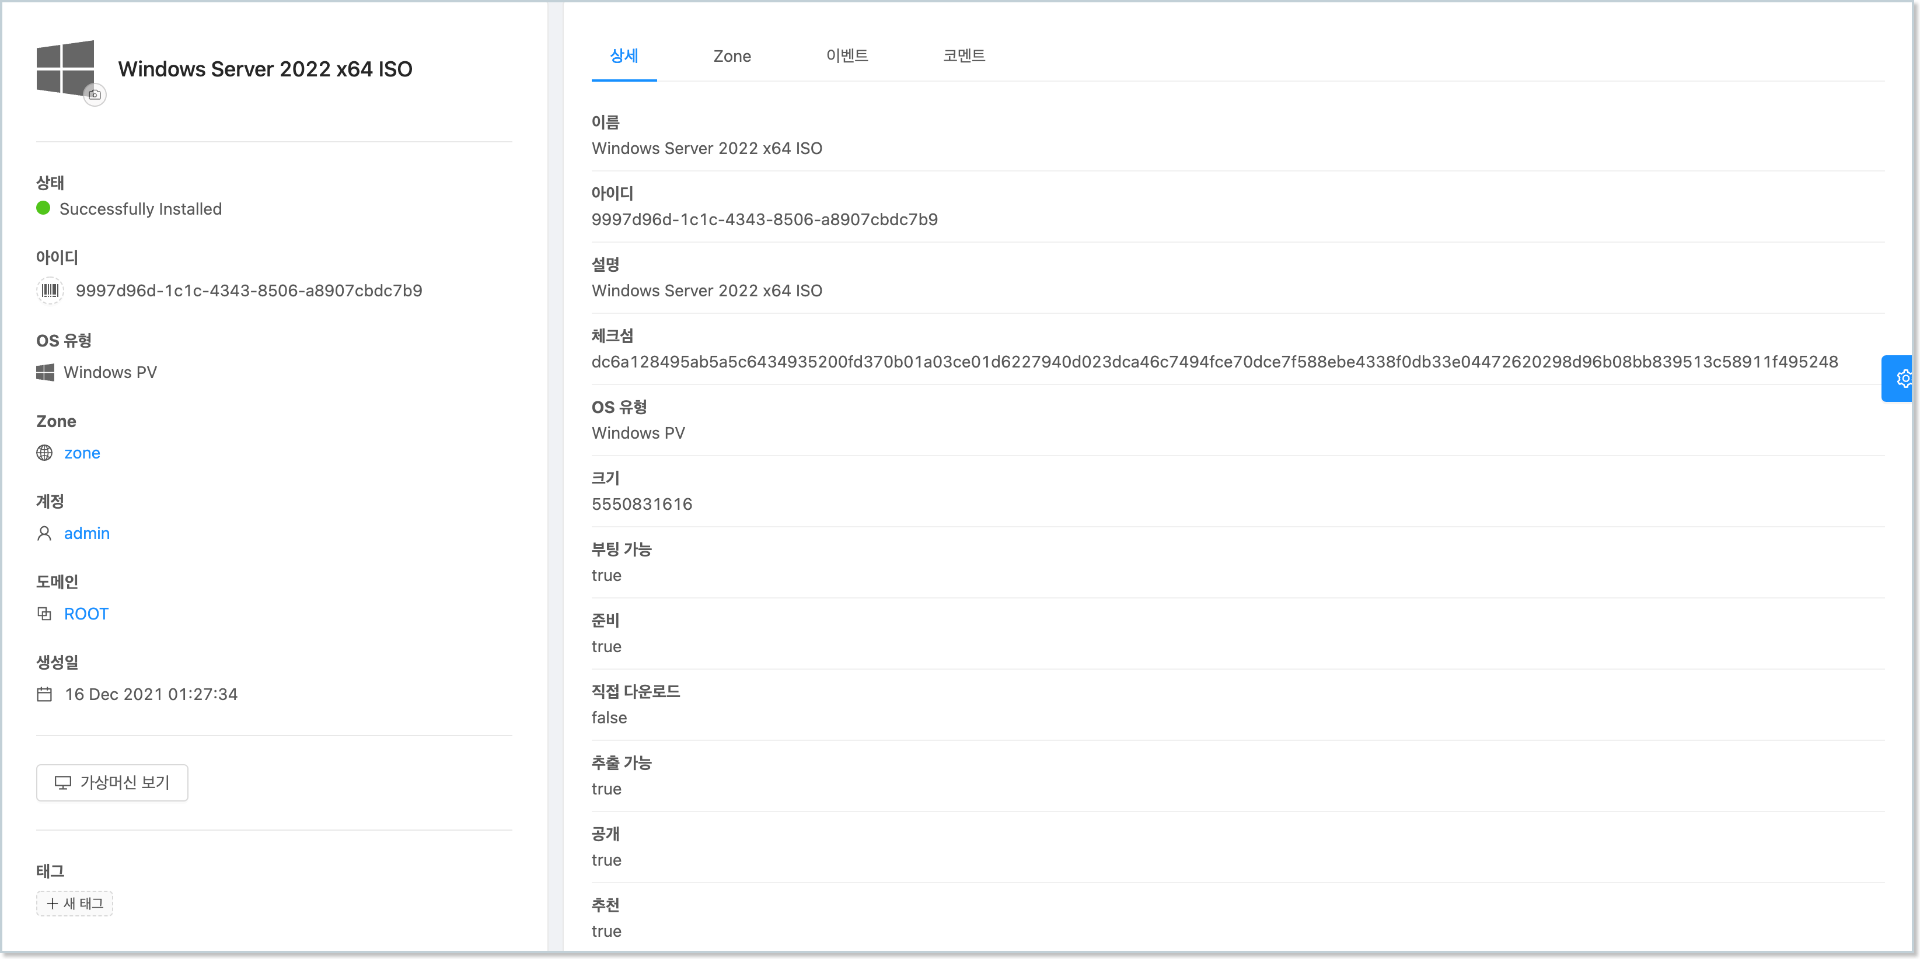This screenshot has height=959, width=1920.
Task: Click the barcode icon next to the ID
Action: coord(49,290)
